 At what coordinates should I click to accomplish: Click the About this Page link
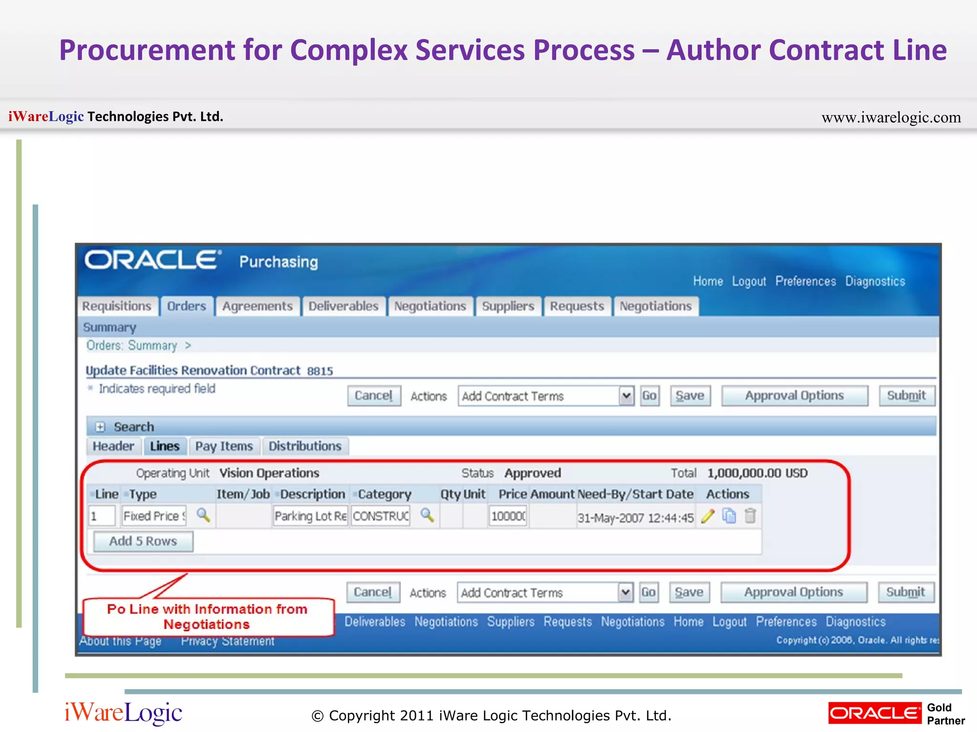(120, 641)
